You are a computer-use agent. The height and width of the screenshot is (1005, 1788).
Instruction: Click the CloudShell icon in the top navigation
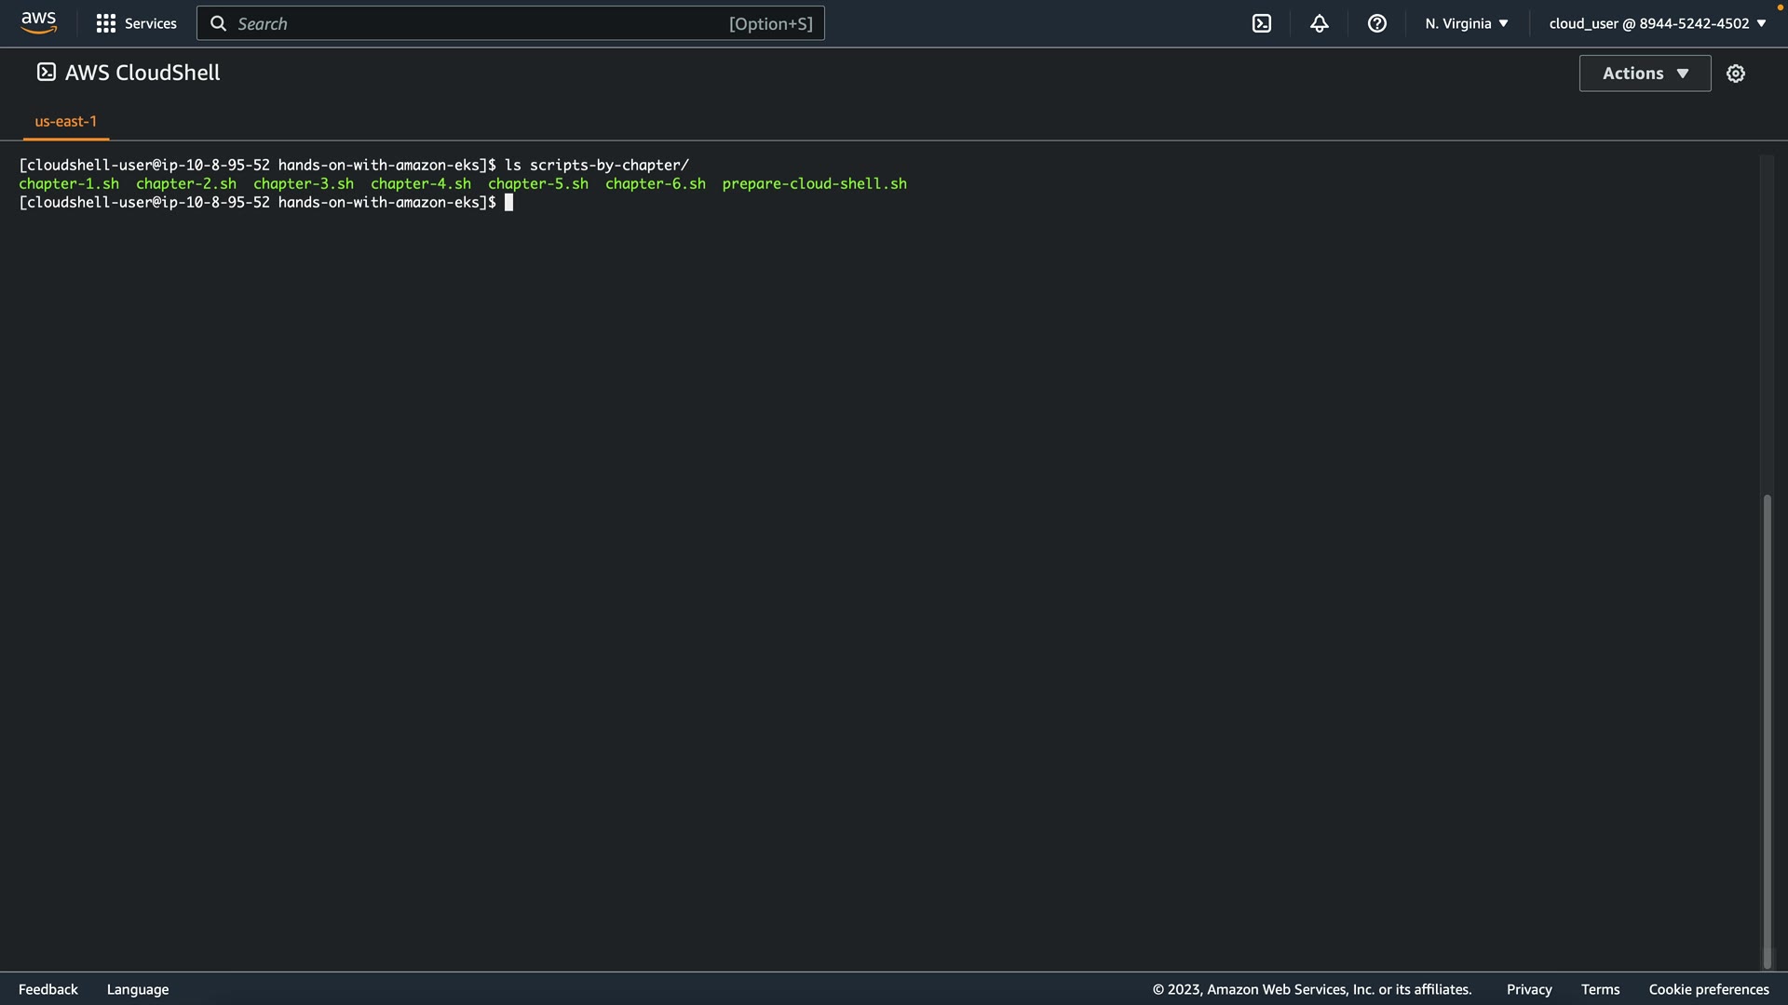click(x=1262, y=23)
